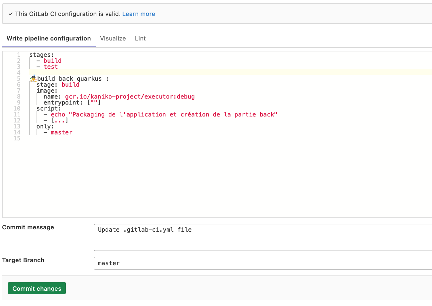Place cursor on the entrypoint line
This screenshot has width=432, height=306.
pyautogui.click(x=72, y=103)
